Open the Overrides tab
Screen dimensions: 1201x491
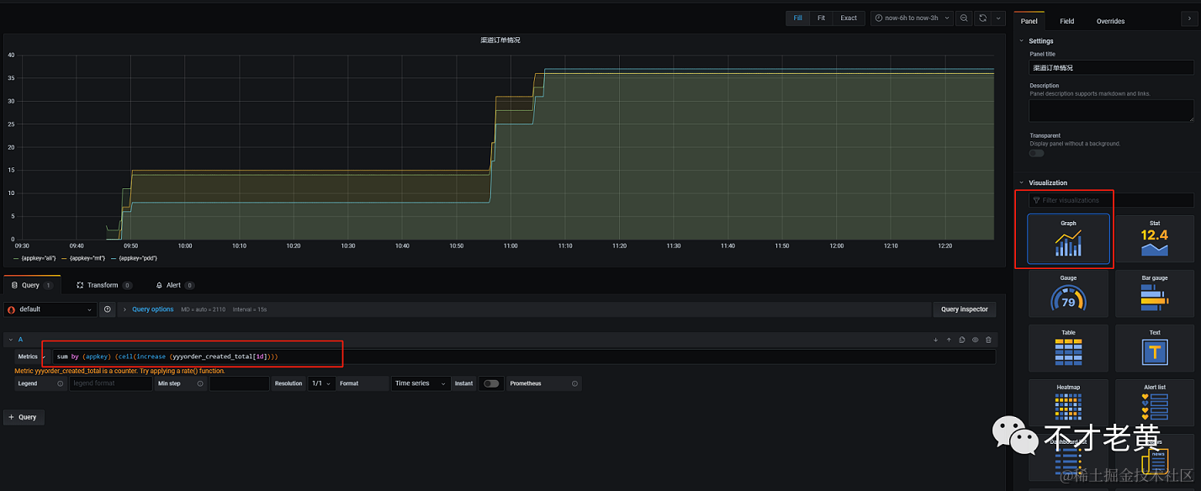(1110, 21)
